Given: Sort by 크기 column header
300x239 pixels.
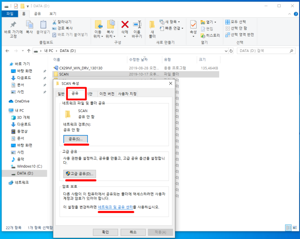Looking at the screenshot, I should click(x=202, y=60).
